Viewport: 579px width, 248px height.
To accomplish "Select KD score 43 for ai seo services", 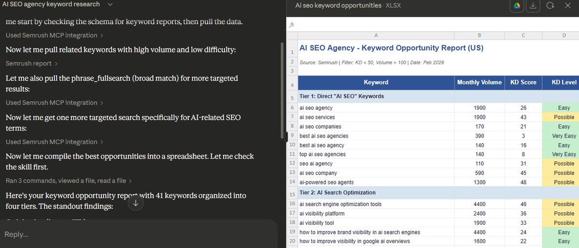I will (523, 117).
